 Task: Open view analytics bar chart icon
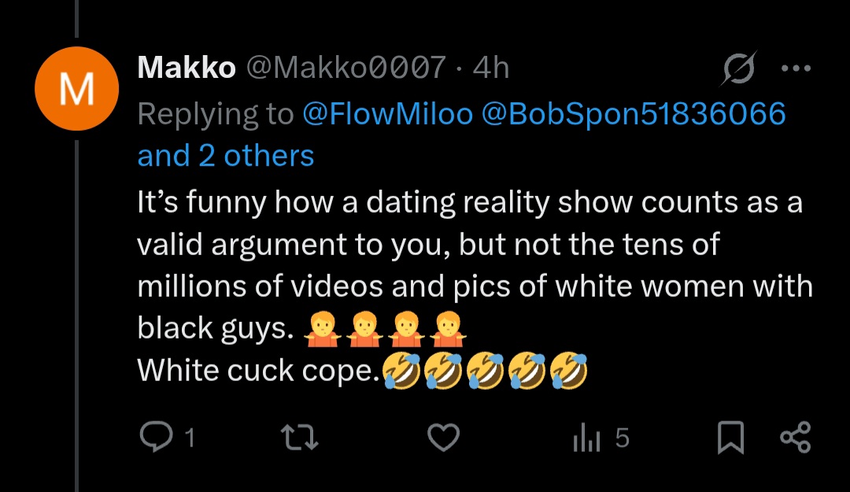581,438
